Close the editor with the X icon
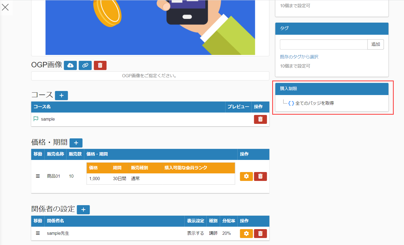Screen dimensions: 404x245 point(5,7)
